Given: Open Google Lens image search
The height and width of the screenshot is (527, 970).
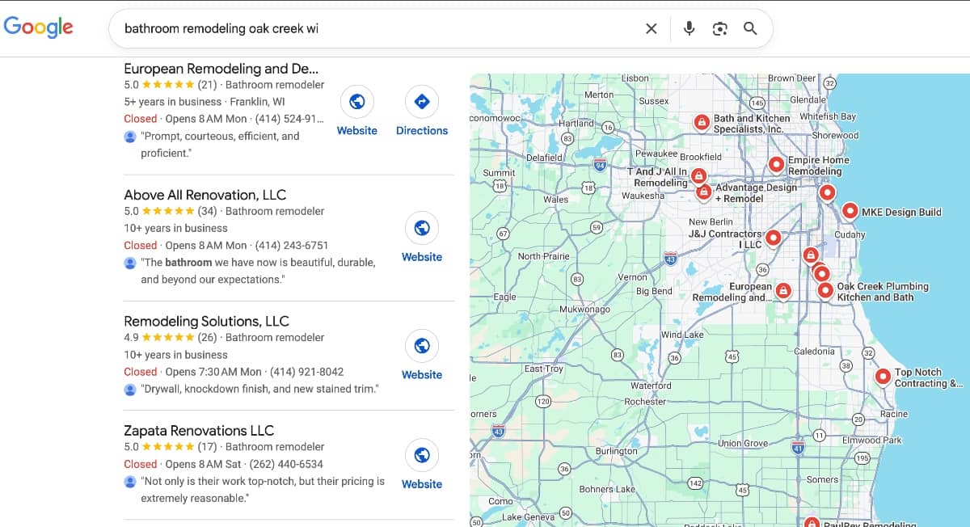Looking at the screenshot, I should pos(719,29).
